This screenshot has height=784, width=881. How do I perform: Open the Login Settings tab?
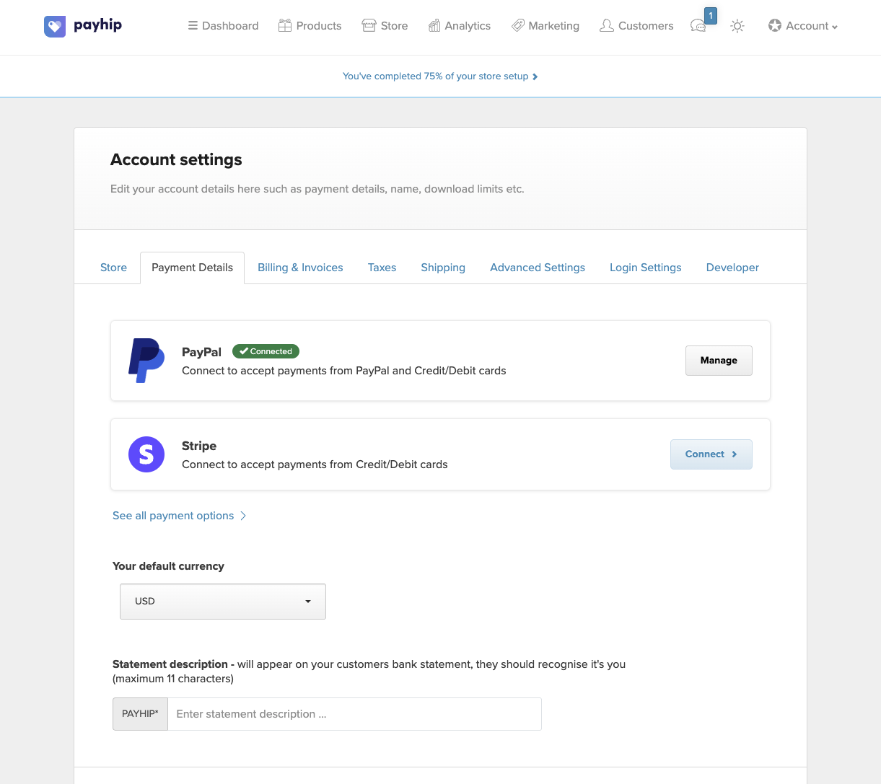pyautogui.click(x=646, y=268)
